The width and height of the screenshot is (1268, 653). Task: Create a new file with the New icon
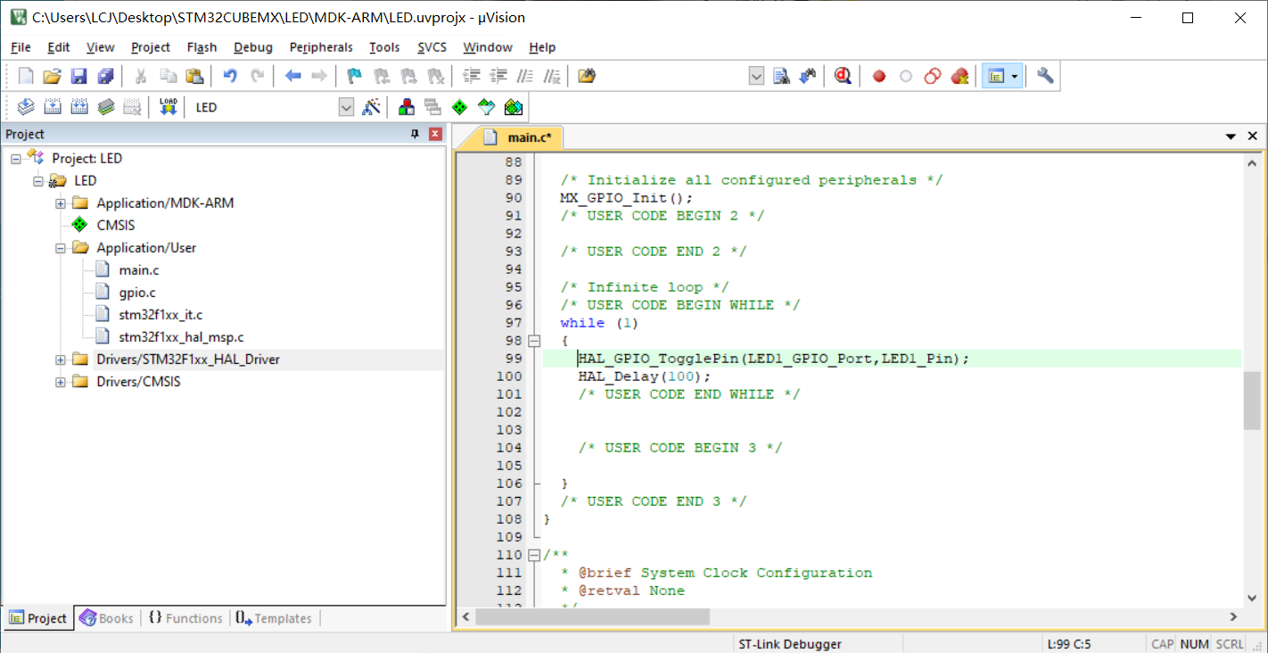tap(26, 76)
